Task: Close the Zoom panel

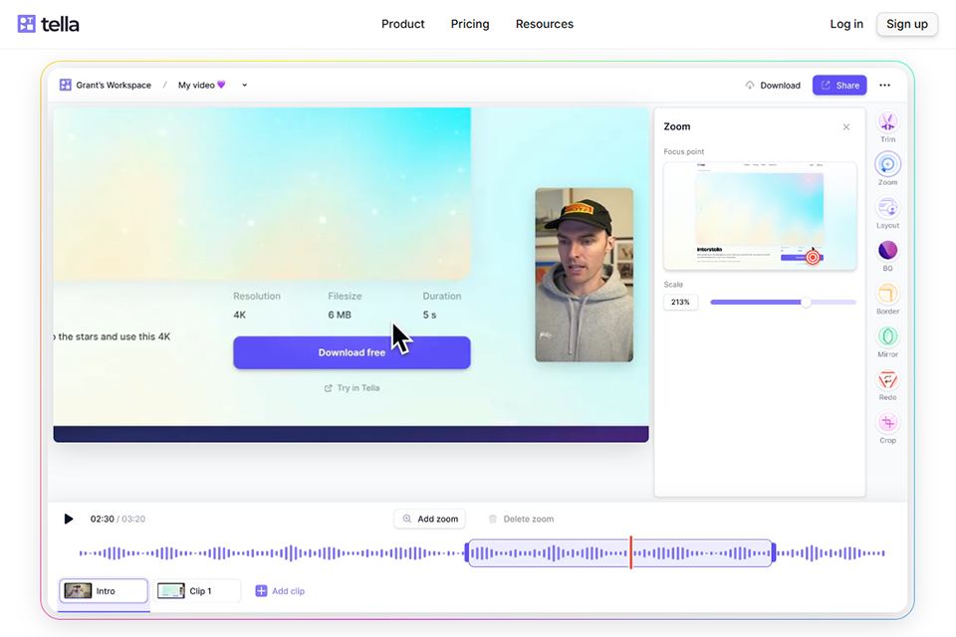Action: point(846,127)
